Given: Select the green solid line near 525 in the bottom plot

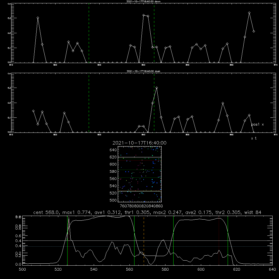Looking at the screenshot, I should coord(67,240).
